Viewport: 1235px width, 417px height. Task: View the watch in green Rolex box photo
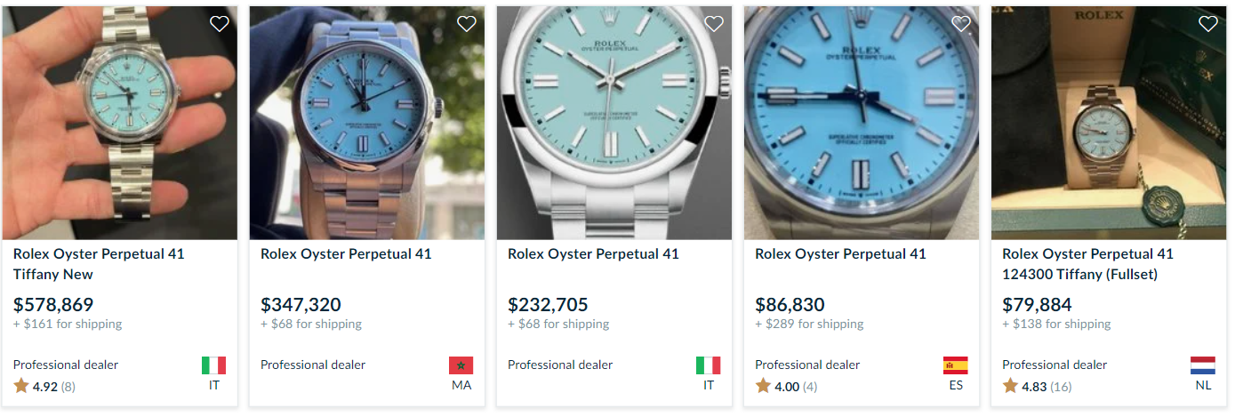click(x=1109, y=123)
